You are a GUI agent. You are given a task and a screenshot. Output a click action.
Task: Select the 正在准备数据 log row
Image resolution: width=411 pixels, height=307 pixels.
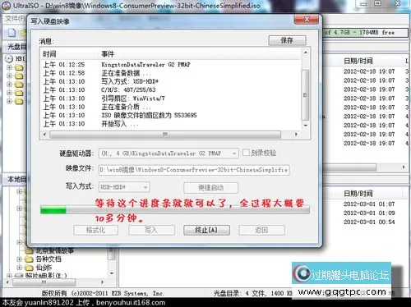point(171,73)
